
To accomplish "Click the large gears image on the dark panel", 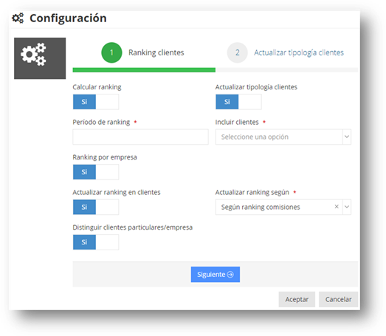I will 33,55.
